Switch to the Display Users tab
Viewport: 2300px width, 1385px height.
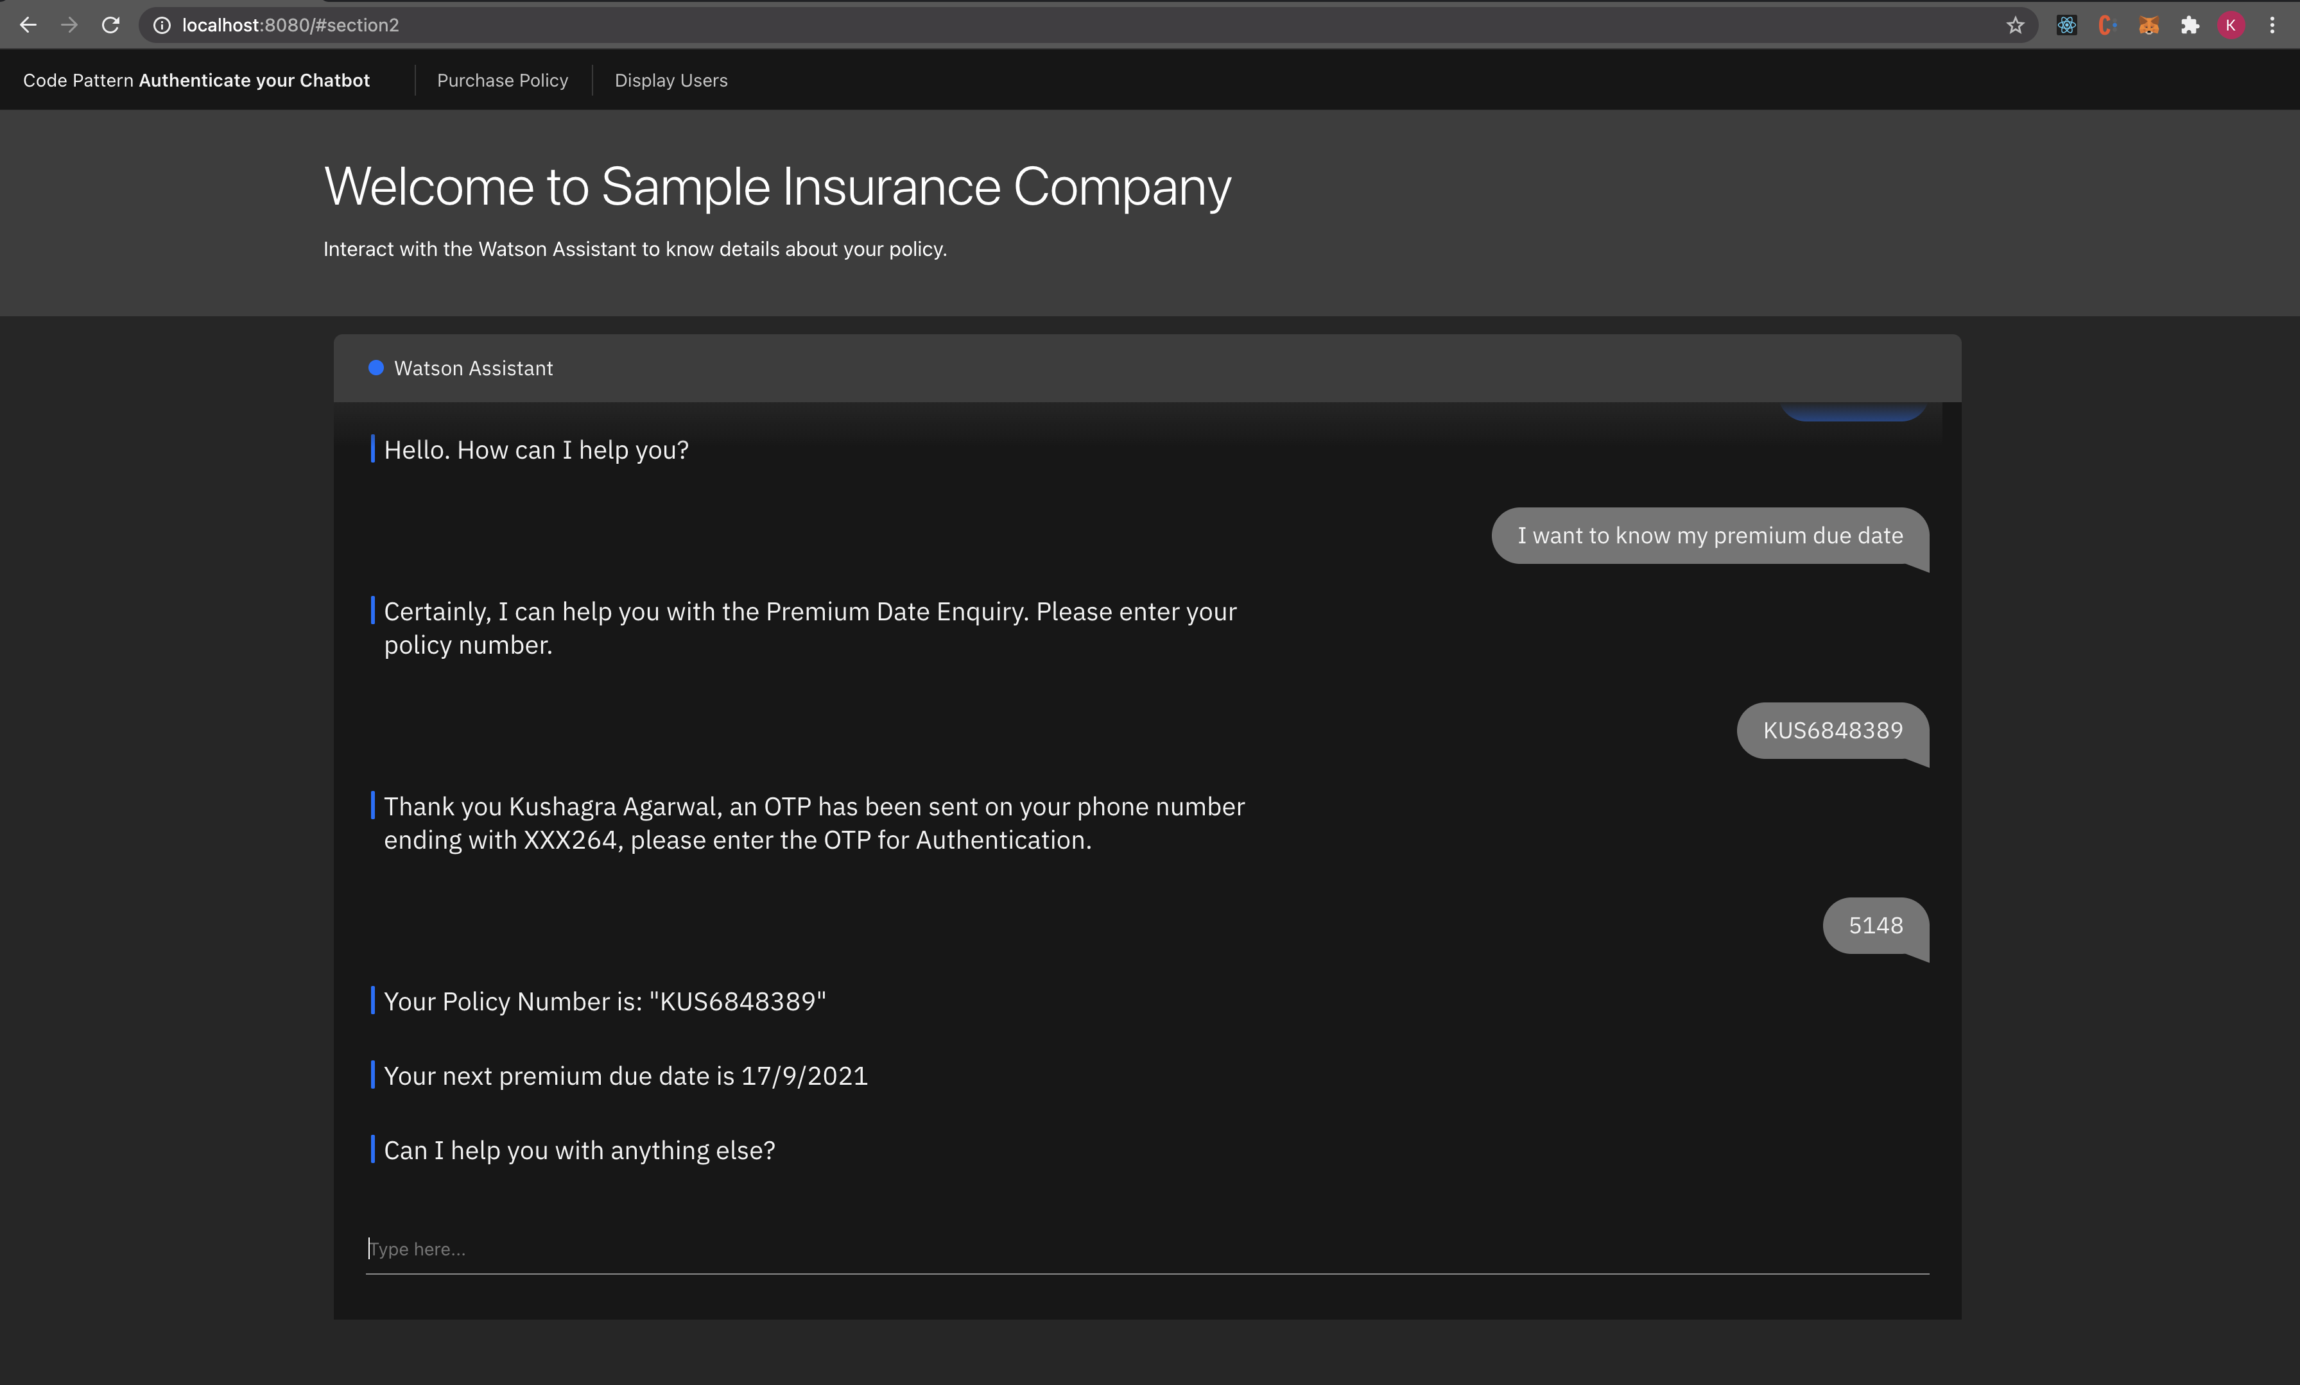coord(670,80)
